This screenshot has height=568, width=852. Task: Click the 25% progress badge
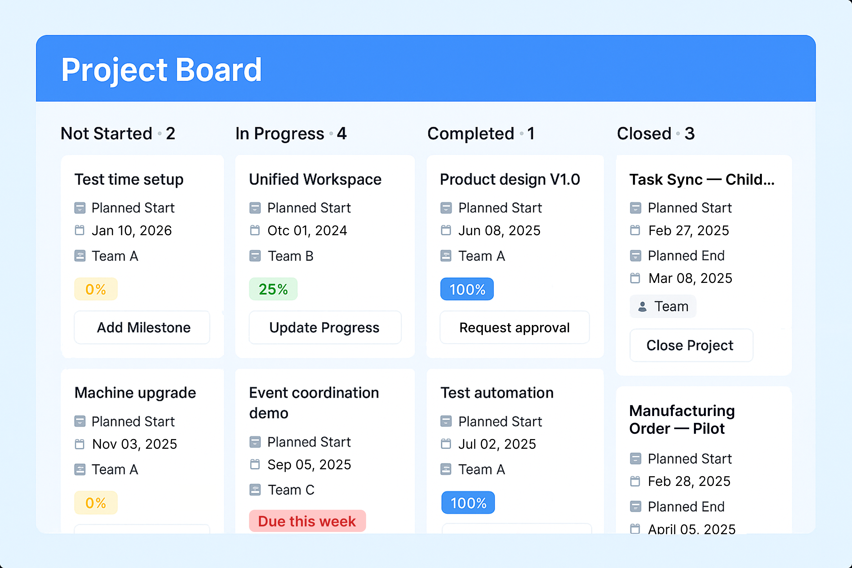273,290
